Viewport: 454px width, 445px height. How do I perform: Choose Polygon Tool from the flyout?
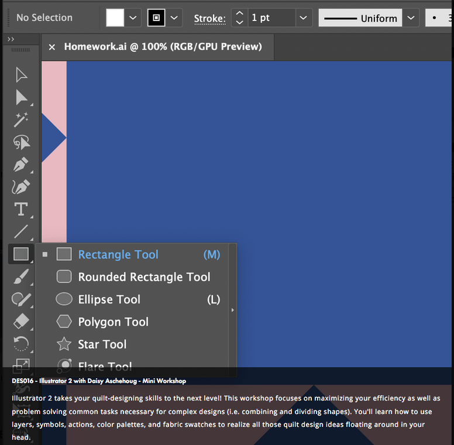[x=113, y=322]
